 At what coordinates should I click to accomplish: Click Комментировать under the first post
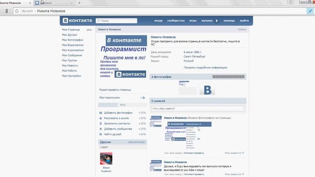pyautogui.click(x=194, y=153)
